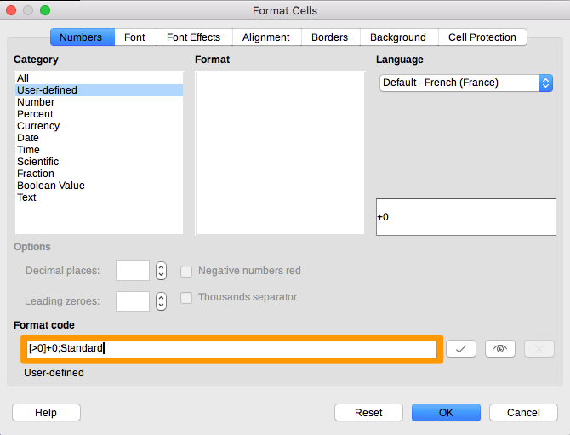Click the Reset button
The width and height of the screenshot is (570, 435).
coord(368,412)
